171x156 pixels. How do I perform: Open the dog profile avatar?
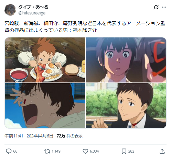tap(10, 10)
